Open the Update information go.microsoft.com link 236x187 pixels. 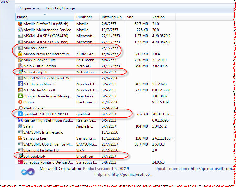212,169
